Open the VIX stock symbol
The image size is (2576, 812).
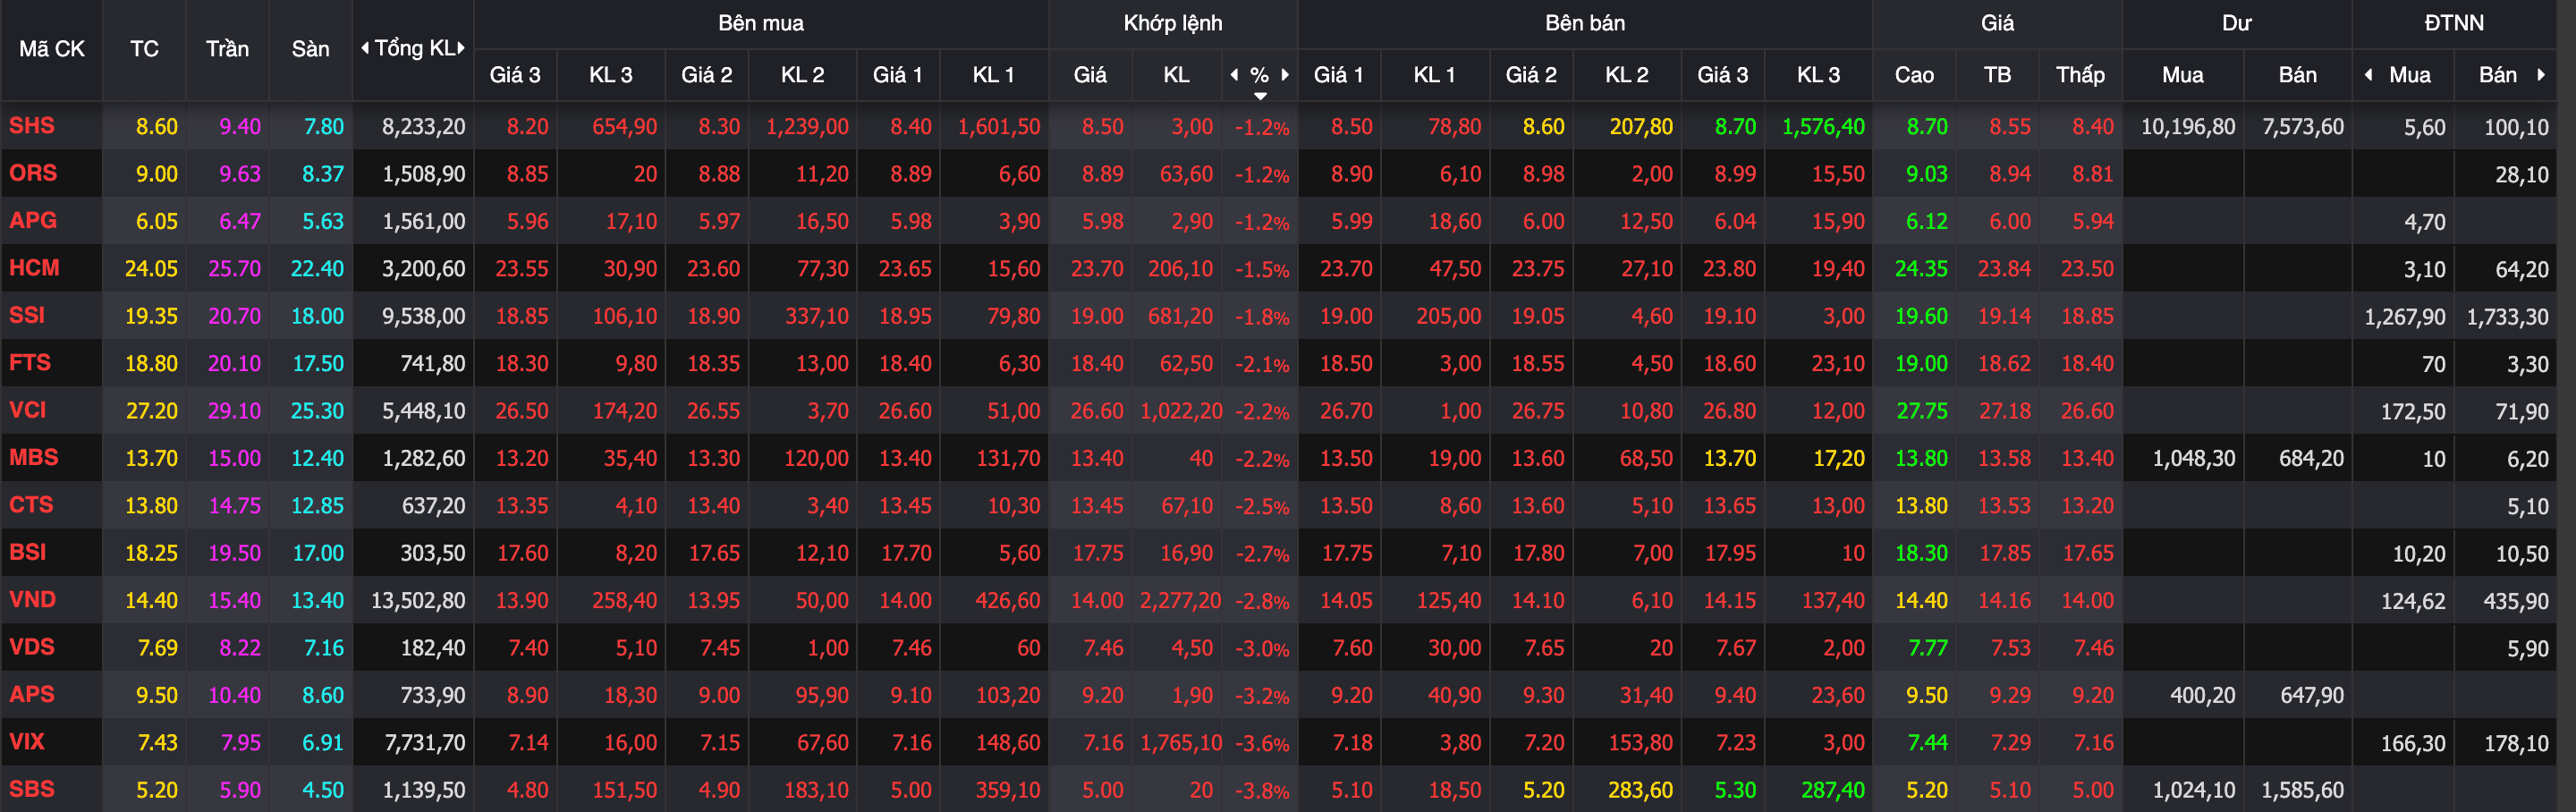[27, 742]
